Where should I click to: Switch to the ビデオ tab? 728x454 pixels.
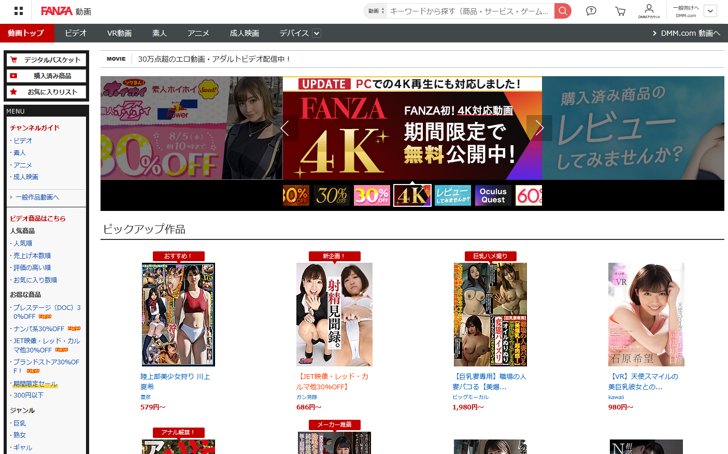76,33
